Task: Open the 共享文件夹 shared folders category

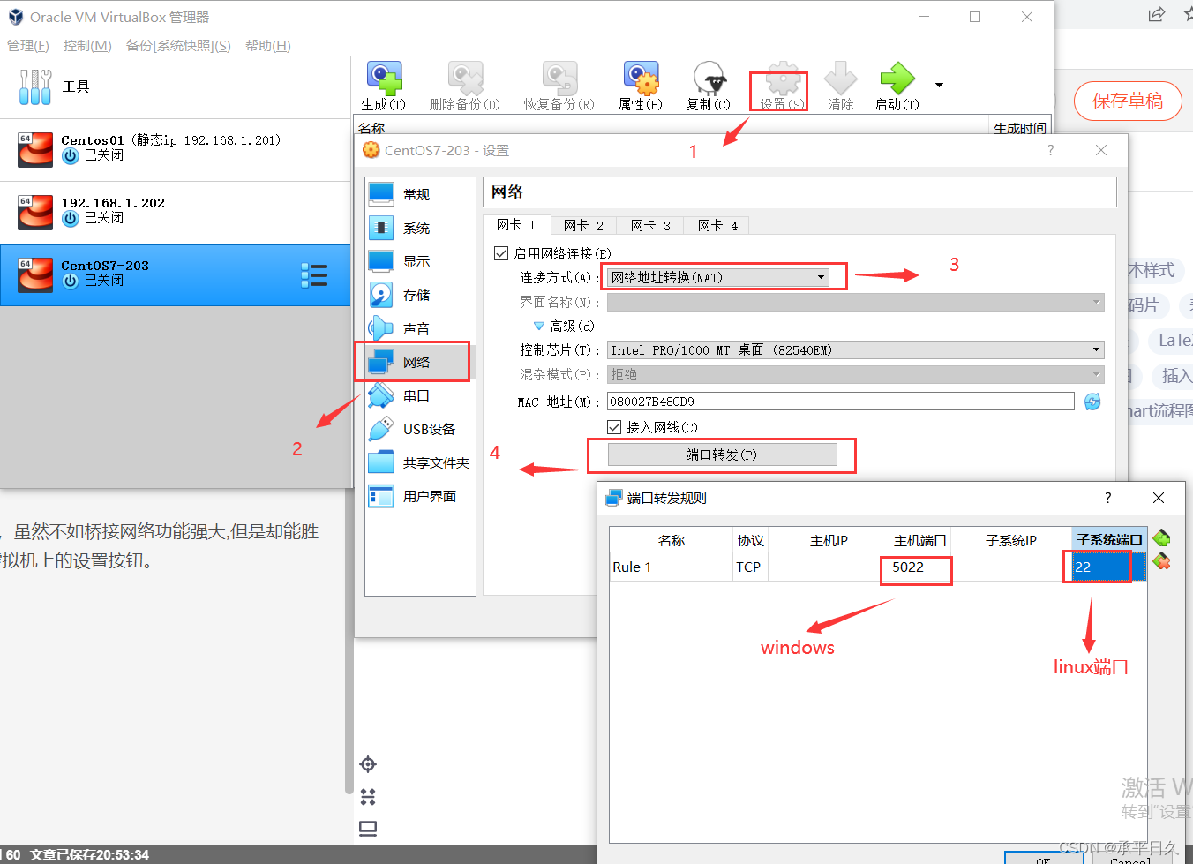Action: coord(419,462)
